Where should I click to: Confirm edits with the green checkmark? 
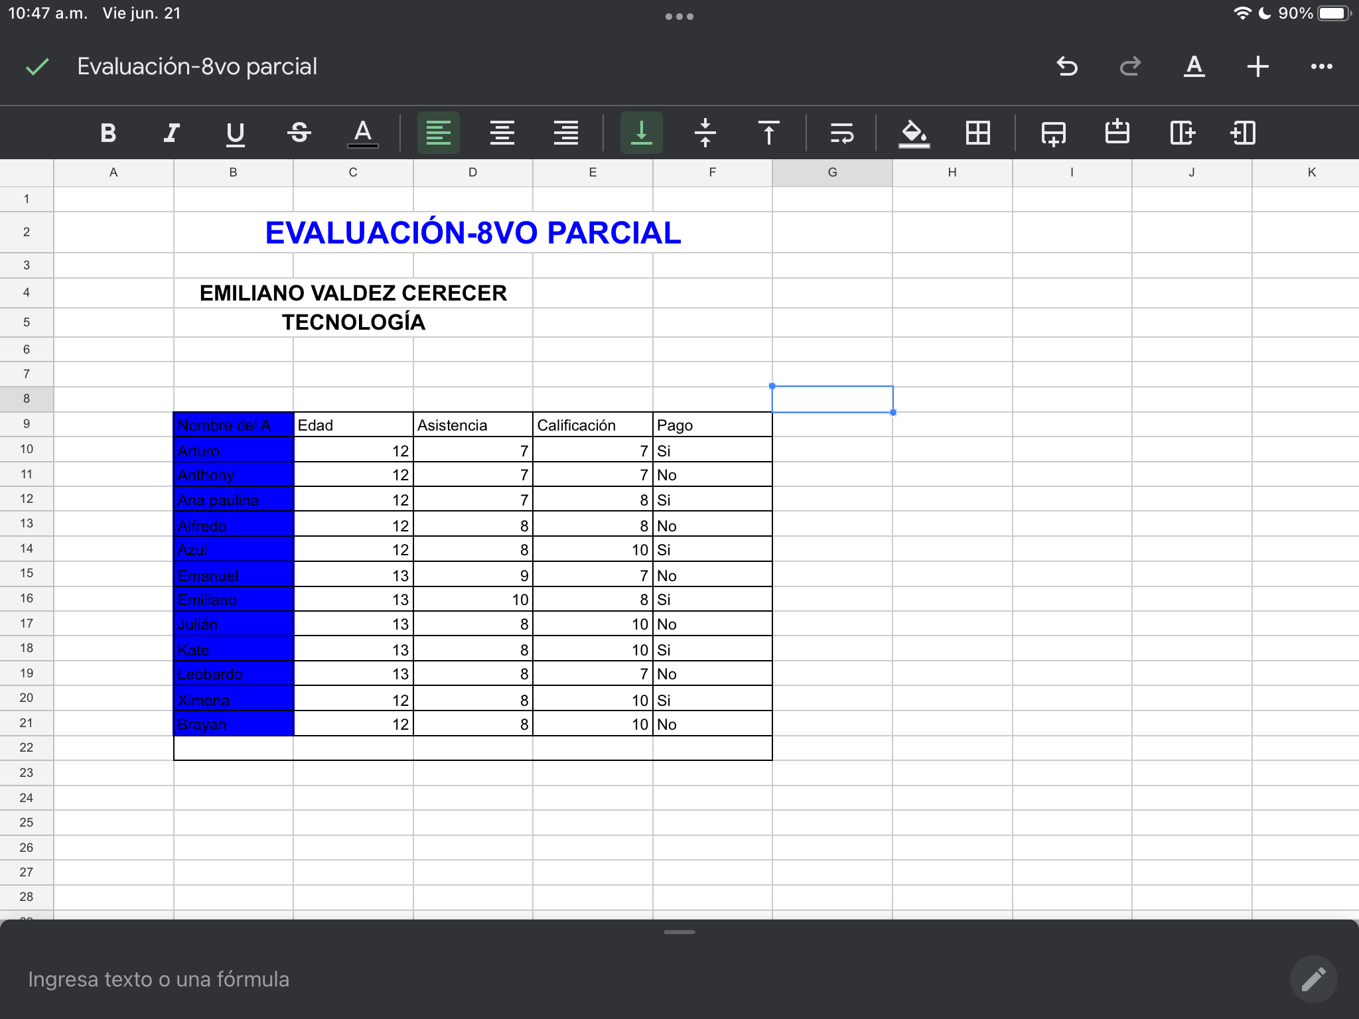(x=37, y=66)
